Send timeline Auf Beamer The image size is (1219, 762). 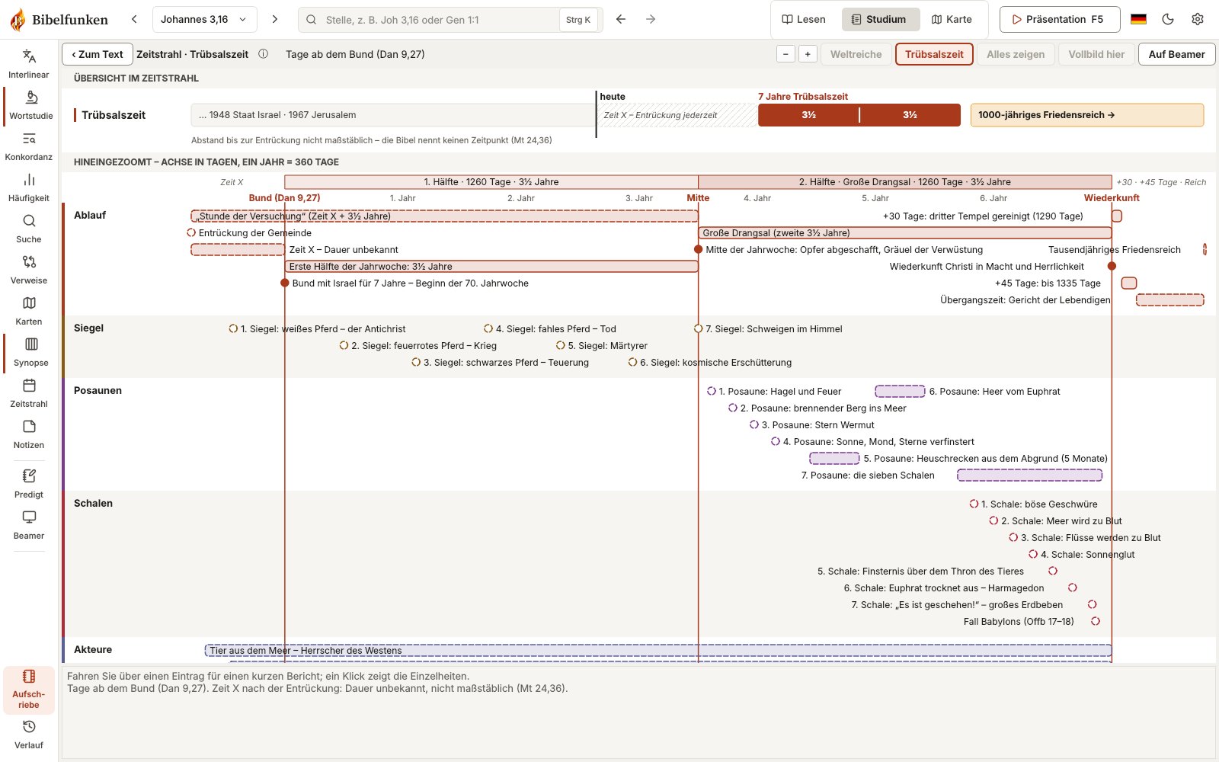pos(1176,54)
